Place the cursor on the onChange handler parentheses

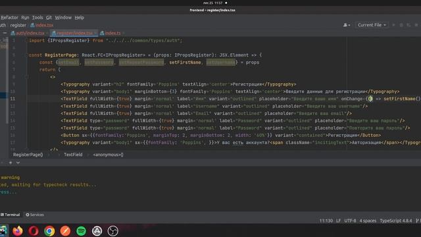(x=370, y=99)
